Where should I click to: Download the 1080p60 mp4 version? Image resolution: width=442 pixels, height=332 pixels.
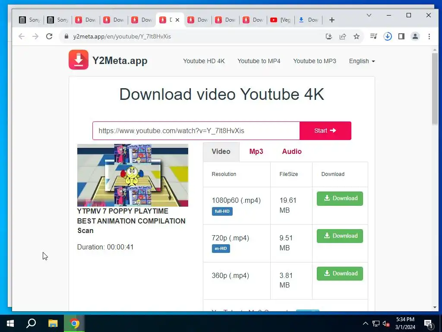[340, 198]
